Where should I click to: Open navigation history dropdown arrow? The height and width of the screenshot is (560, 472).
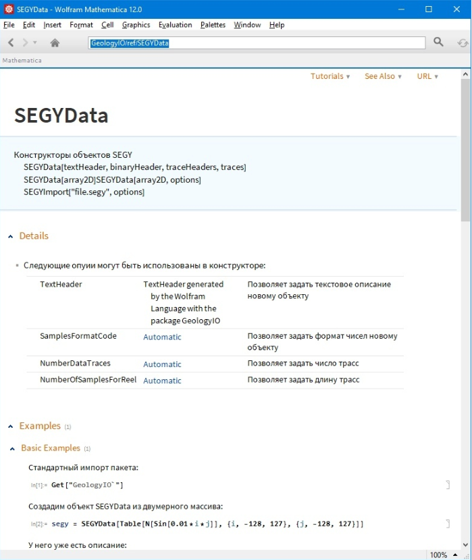(x=35, y=43)
